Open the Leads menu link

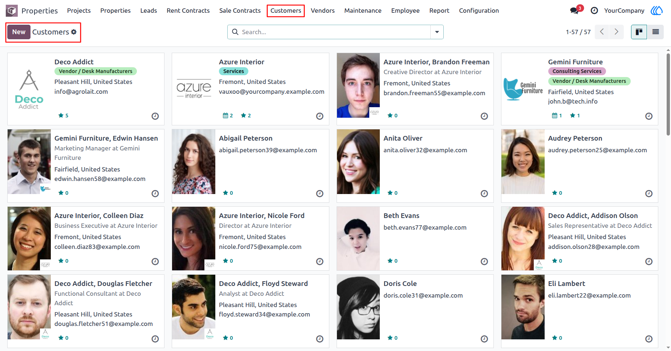pyautogui.click(x=149, y=11)
